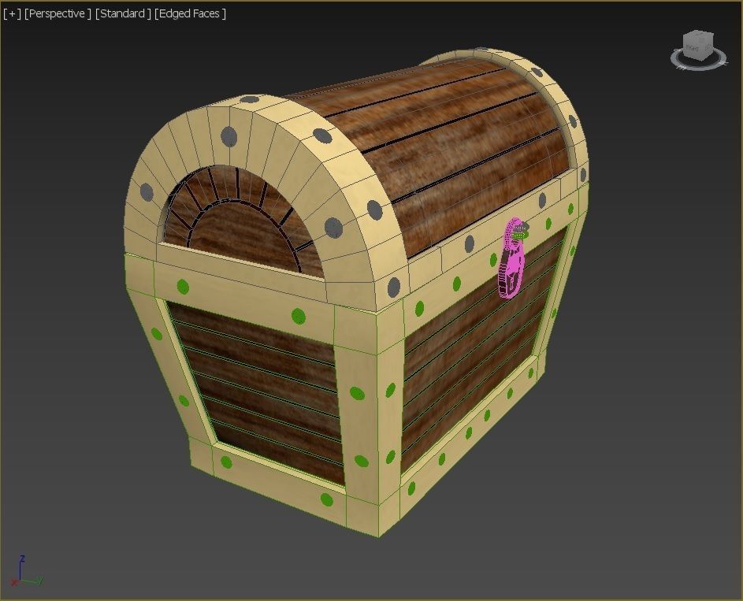Select the pink padlock on the chest

tap(512, 259)
